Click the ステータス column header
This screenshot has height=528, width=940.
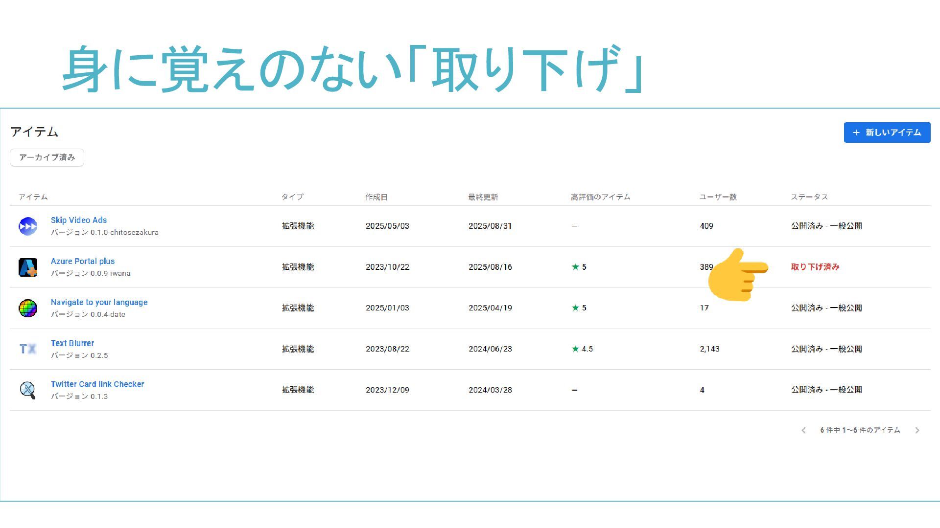tap(809, 197)
